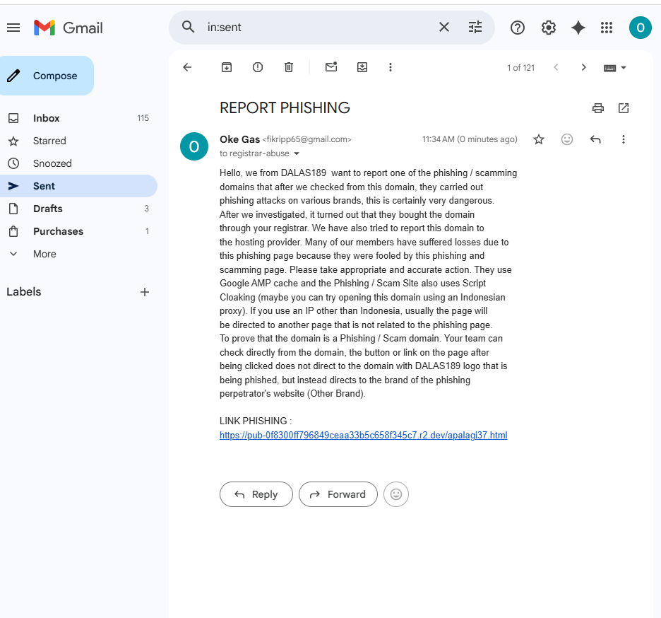Go back to the Sent list
The width and height of the screenshot is (661, 618).
pos(187,67)
